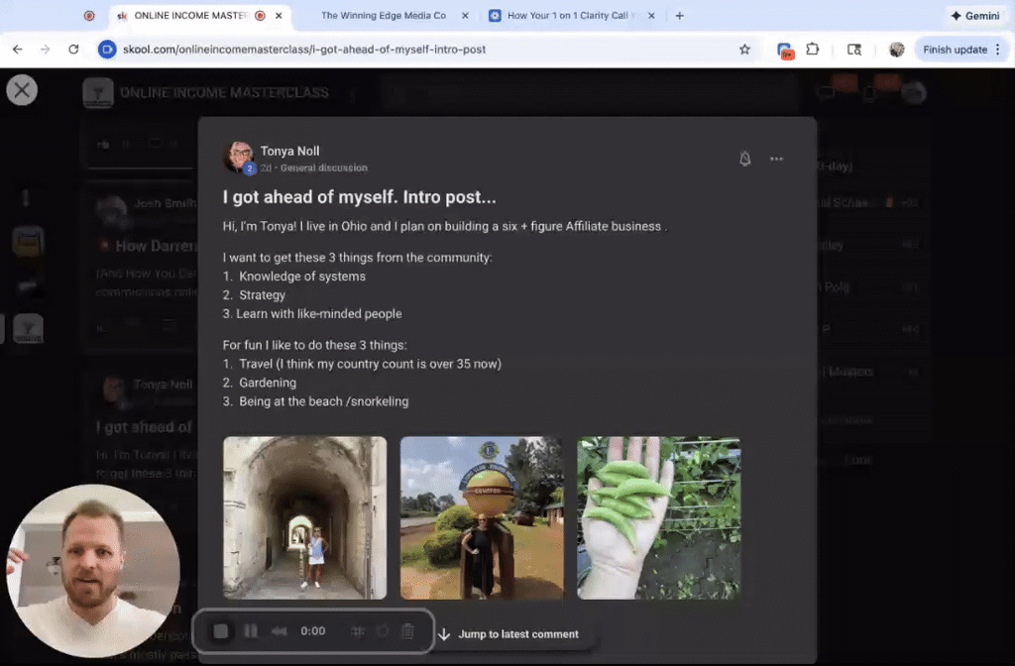This screenshot has height=666, width=1015.
Task: Bookmark this page with the star icon
Action: pos(744,50)
